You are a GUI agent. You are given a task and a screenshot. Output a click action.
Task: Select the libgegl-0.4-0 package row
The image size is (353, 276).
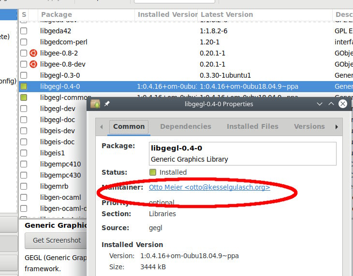click(x=186, y=86)
